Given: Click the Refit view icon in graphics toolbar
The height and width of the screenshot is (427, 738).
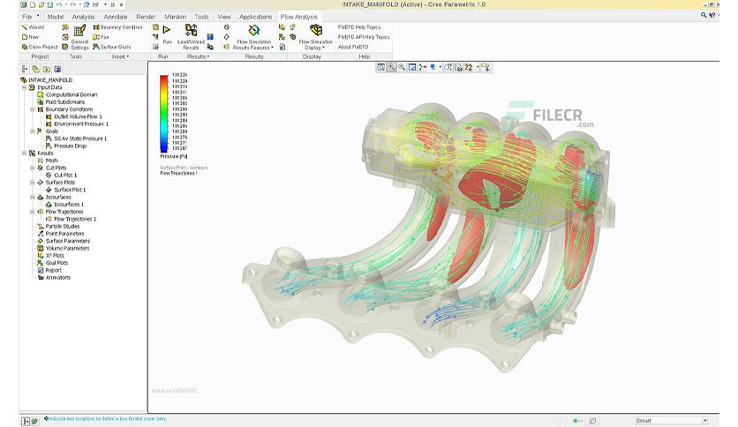Looking at the screenshot, I should click(x=380, y=68).
